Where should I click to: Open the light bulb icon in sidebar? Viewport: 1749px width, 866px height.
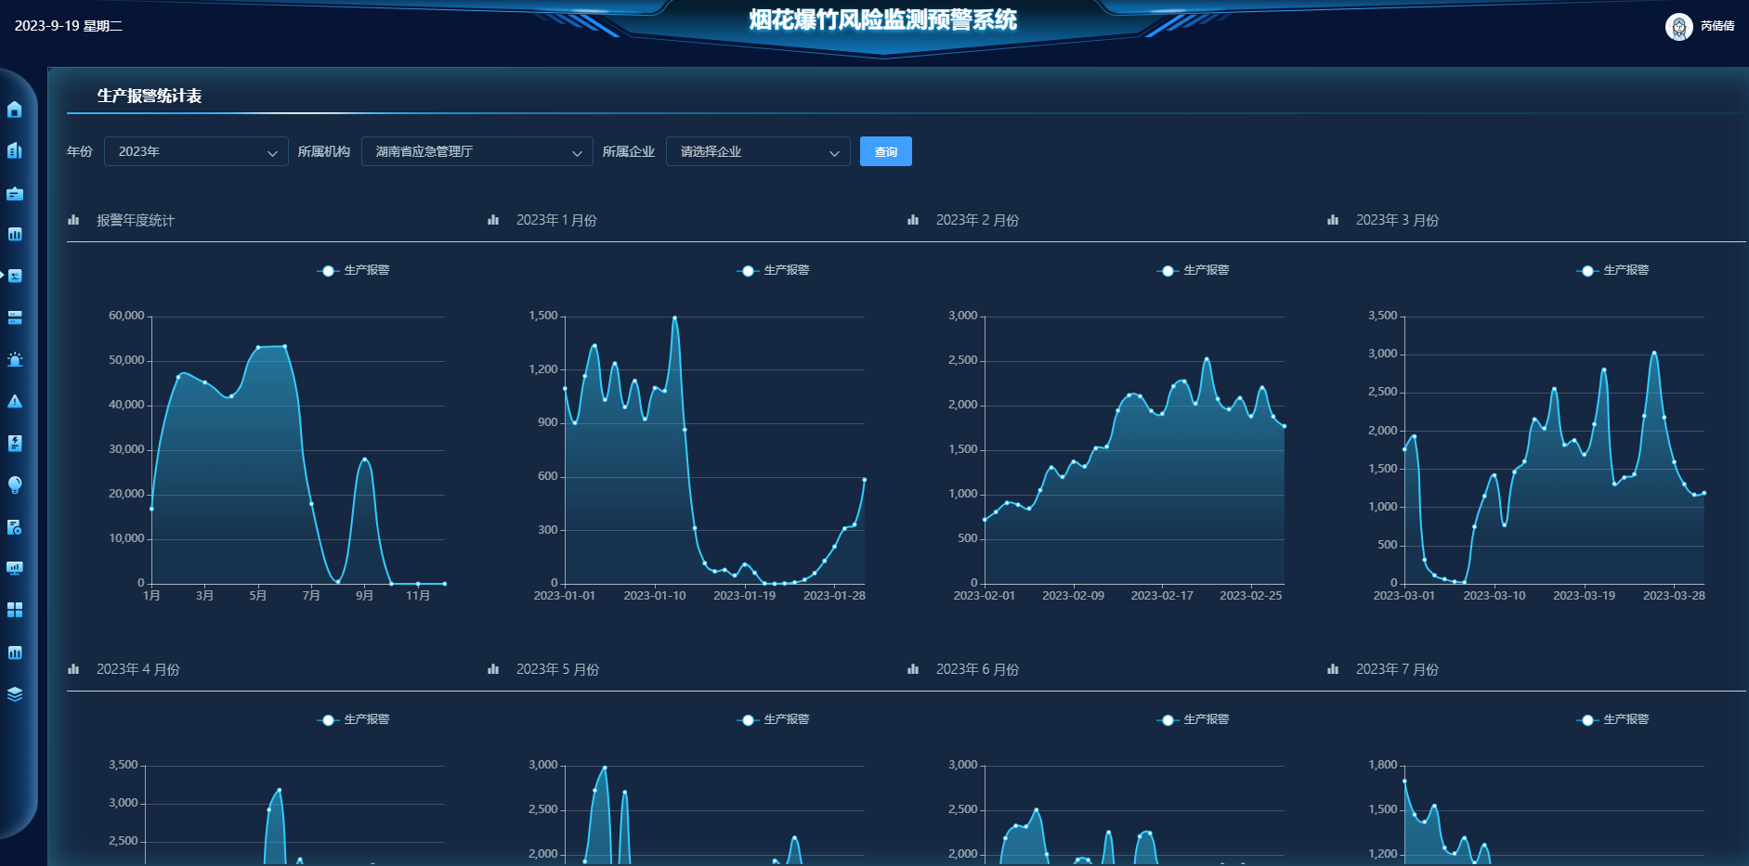coord(15,485)
